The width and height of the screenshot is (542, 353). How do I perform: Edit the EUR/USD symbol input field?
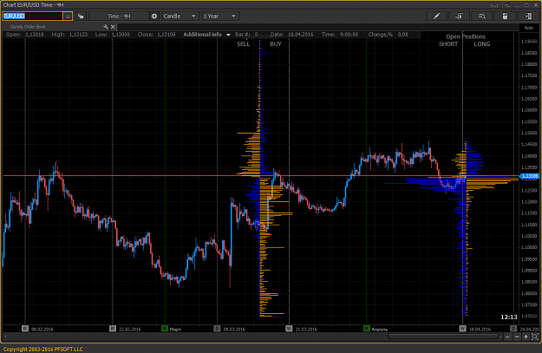pyautogui.click(x=32, y=16)
